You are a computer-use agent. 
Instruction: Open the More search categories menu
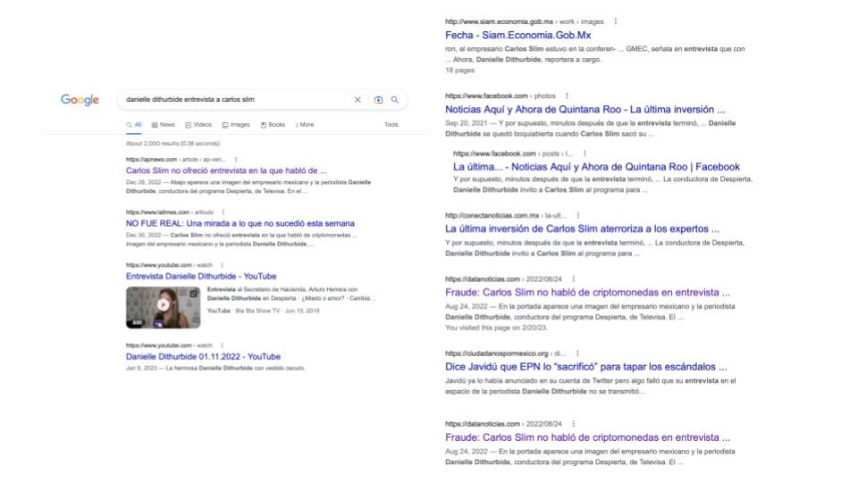click(305, 125)
